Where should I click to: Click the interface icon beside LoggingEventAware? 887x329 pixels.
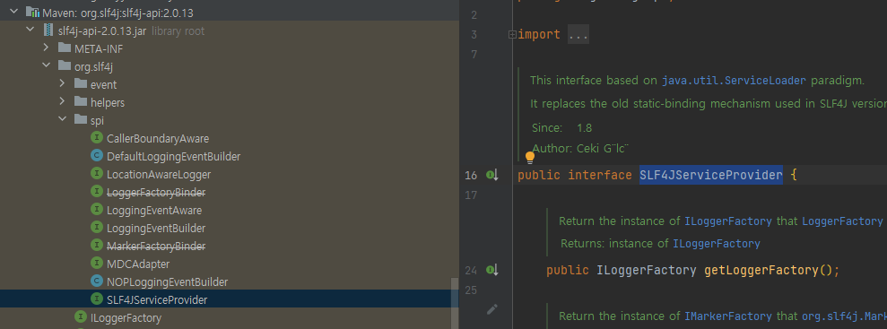[97, 210]
